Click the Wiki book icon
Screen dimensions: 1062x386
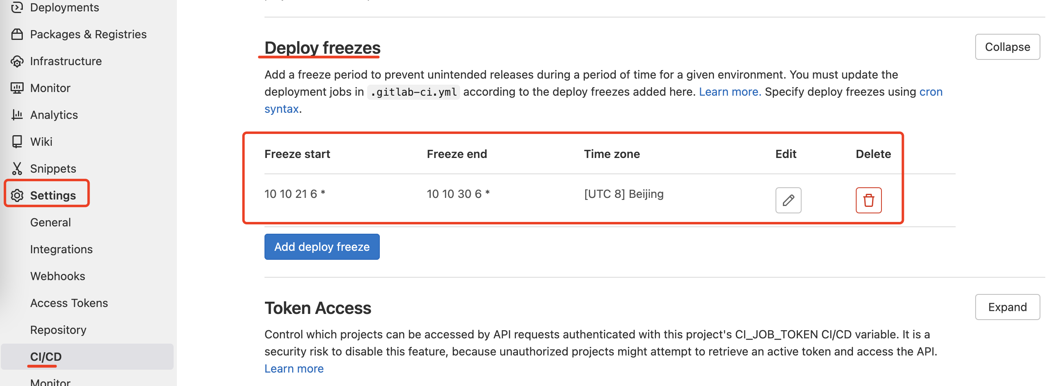click(17, 141)
